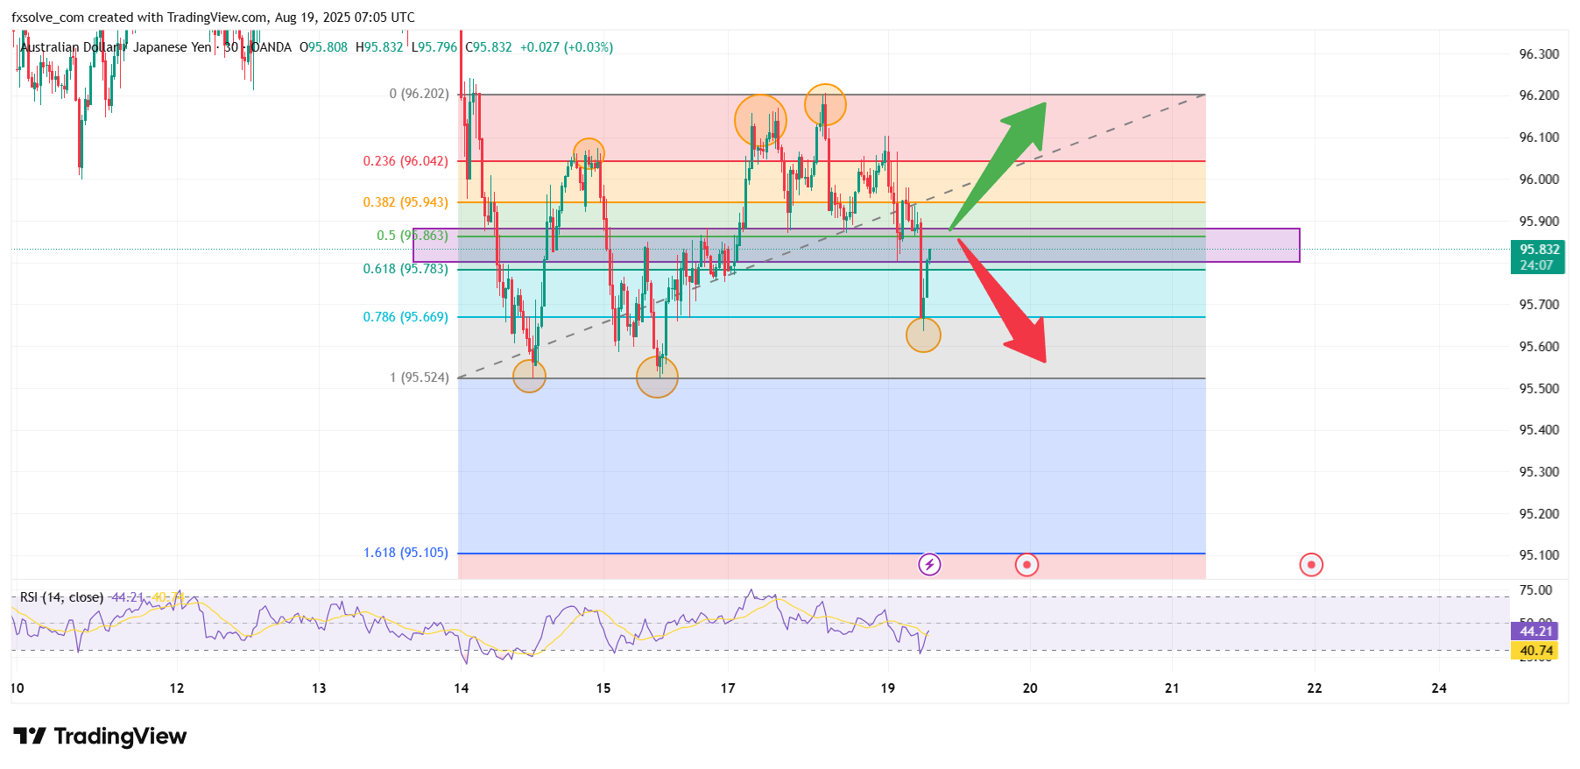
Task: Select the Fibonacci 1.618 (95.105) label
Action: click(x=406, y=553)
